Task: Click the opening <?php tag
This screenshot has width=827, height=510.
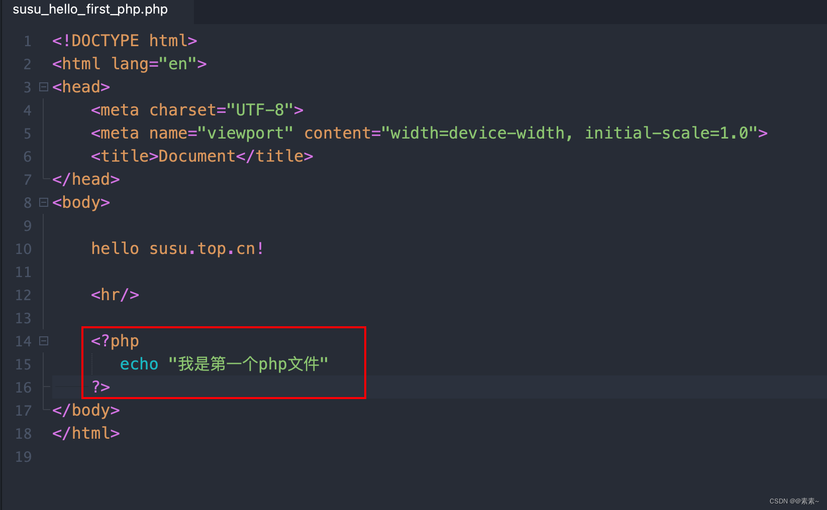Action: coord(115,341)
